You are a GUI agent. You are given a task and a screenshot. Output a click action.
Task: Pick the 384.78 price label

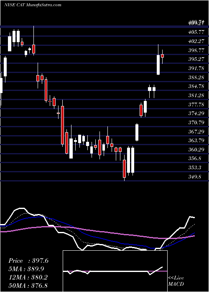[x=196, y=86]
